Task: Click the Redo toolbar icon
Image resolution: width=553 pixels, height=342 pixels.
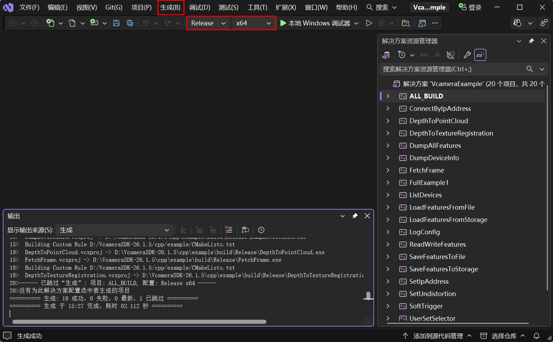Action: (x=168, y=23)
